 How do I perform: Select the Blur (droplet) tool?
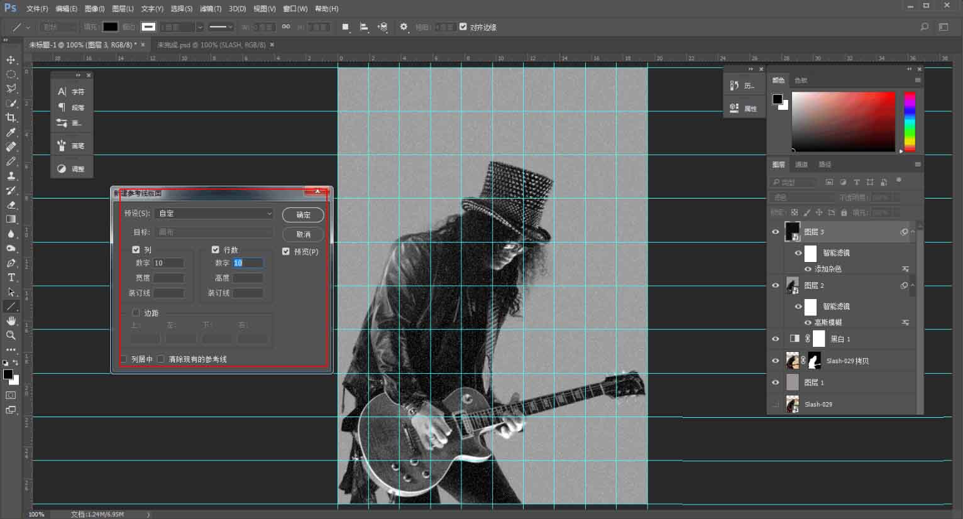(11, 234)
